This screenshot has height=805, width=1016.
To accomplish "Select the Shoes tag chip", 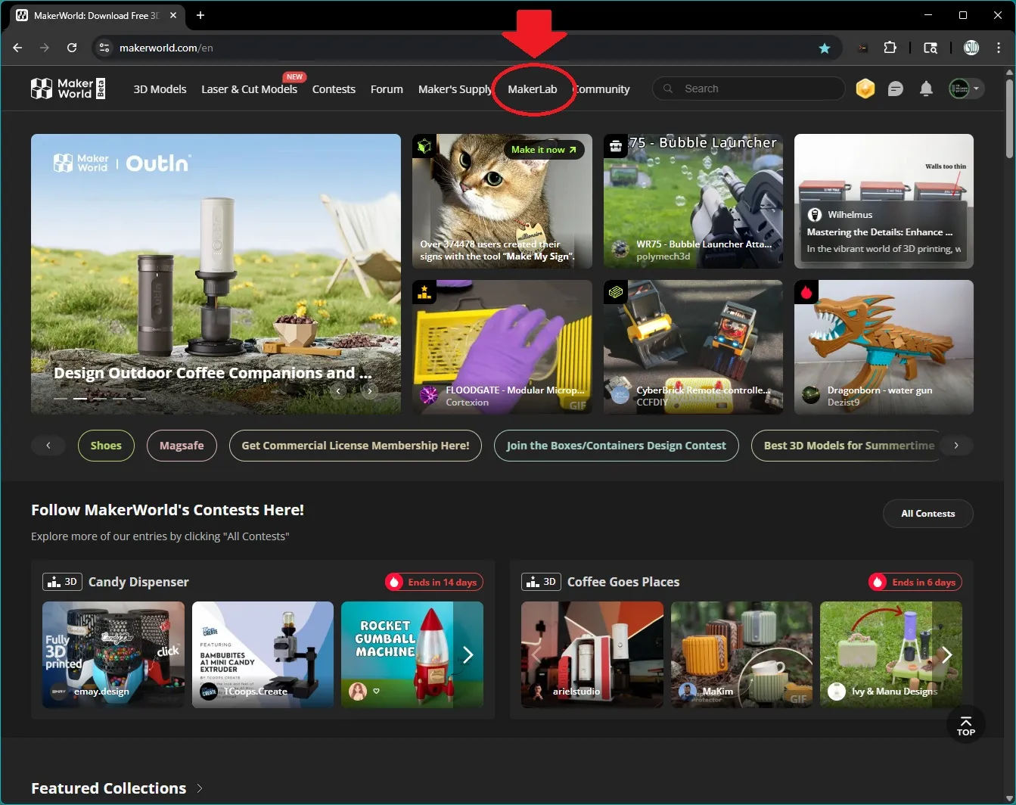I will (106, 446).
